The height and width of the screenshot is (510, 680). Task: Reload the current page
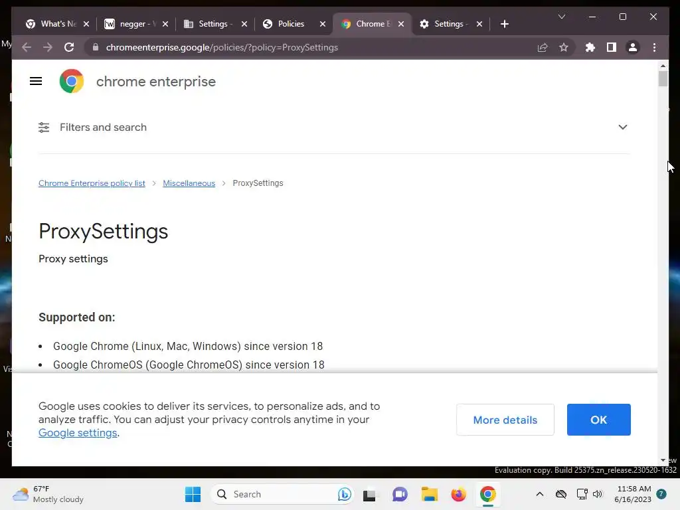69,47
